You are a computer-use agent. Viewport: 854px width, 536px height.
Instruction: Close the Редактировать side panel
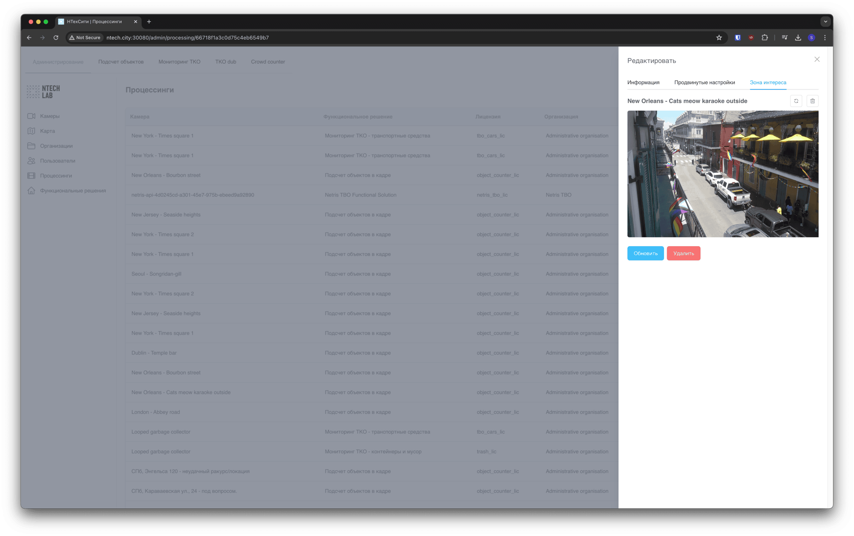point(817,60)
